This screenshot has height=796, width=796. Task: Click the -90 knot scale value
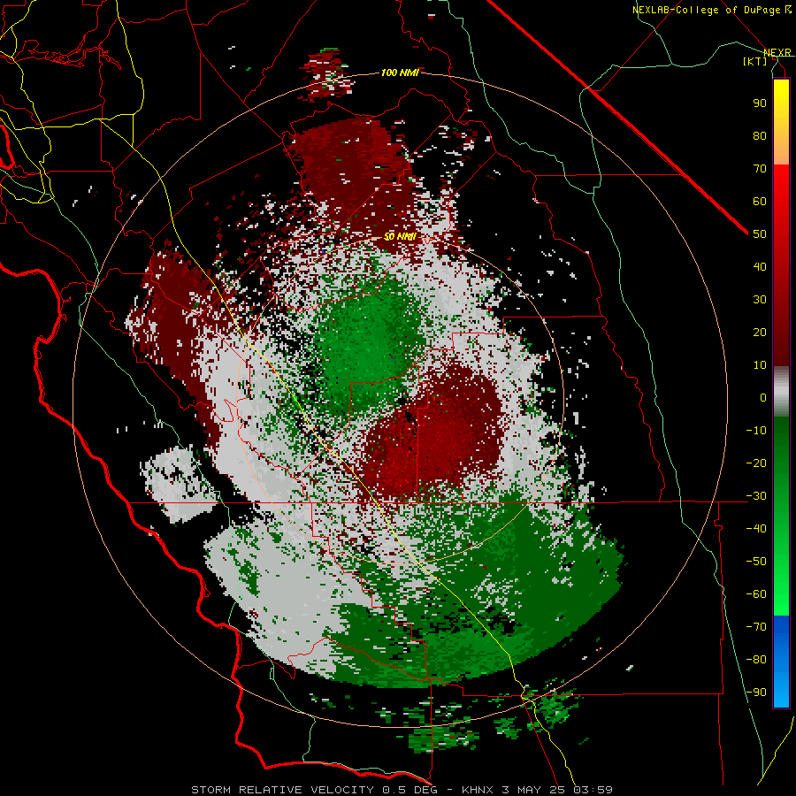(x=756, y=693)
